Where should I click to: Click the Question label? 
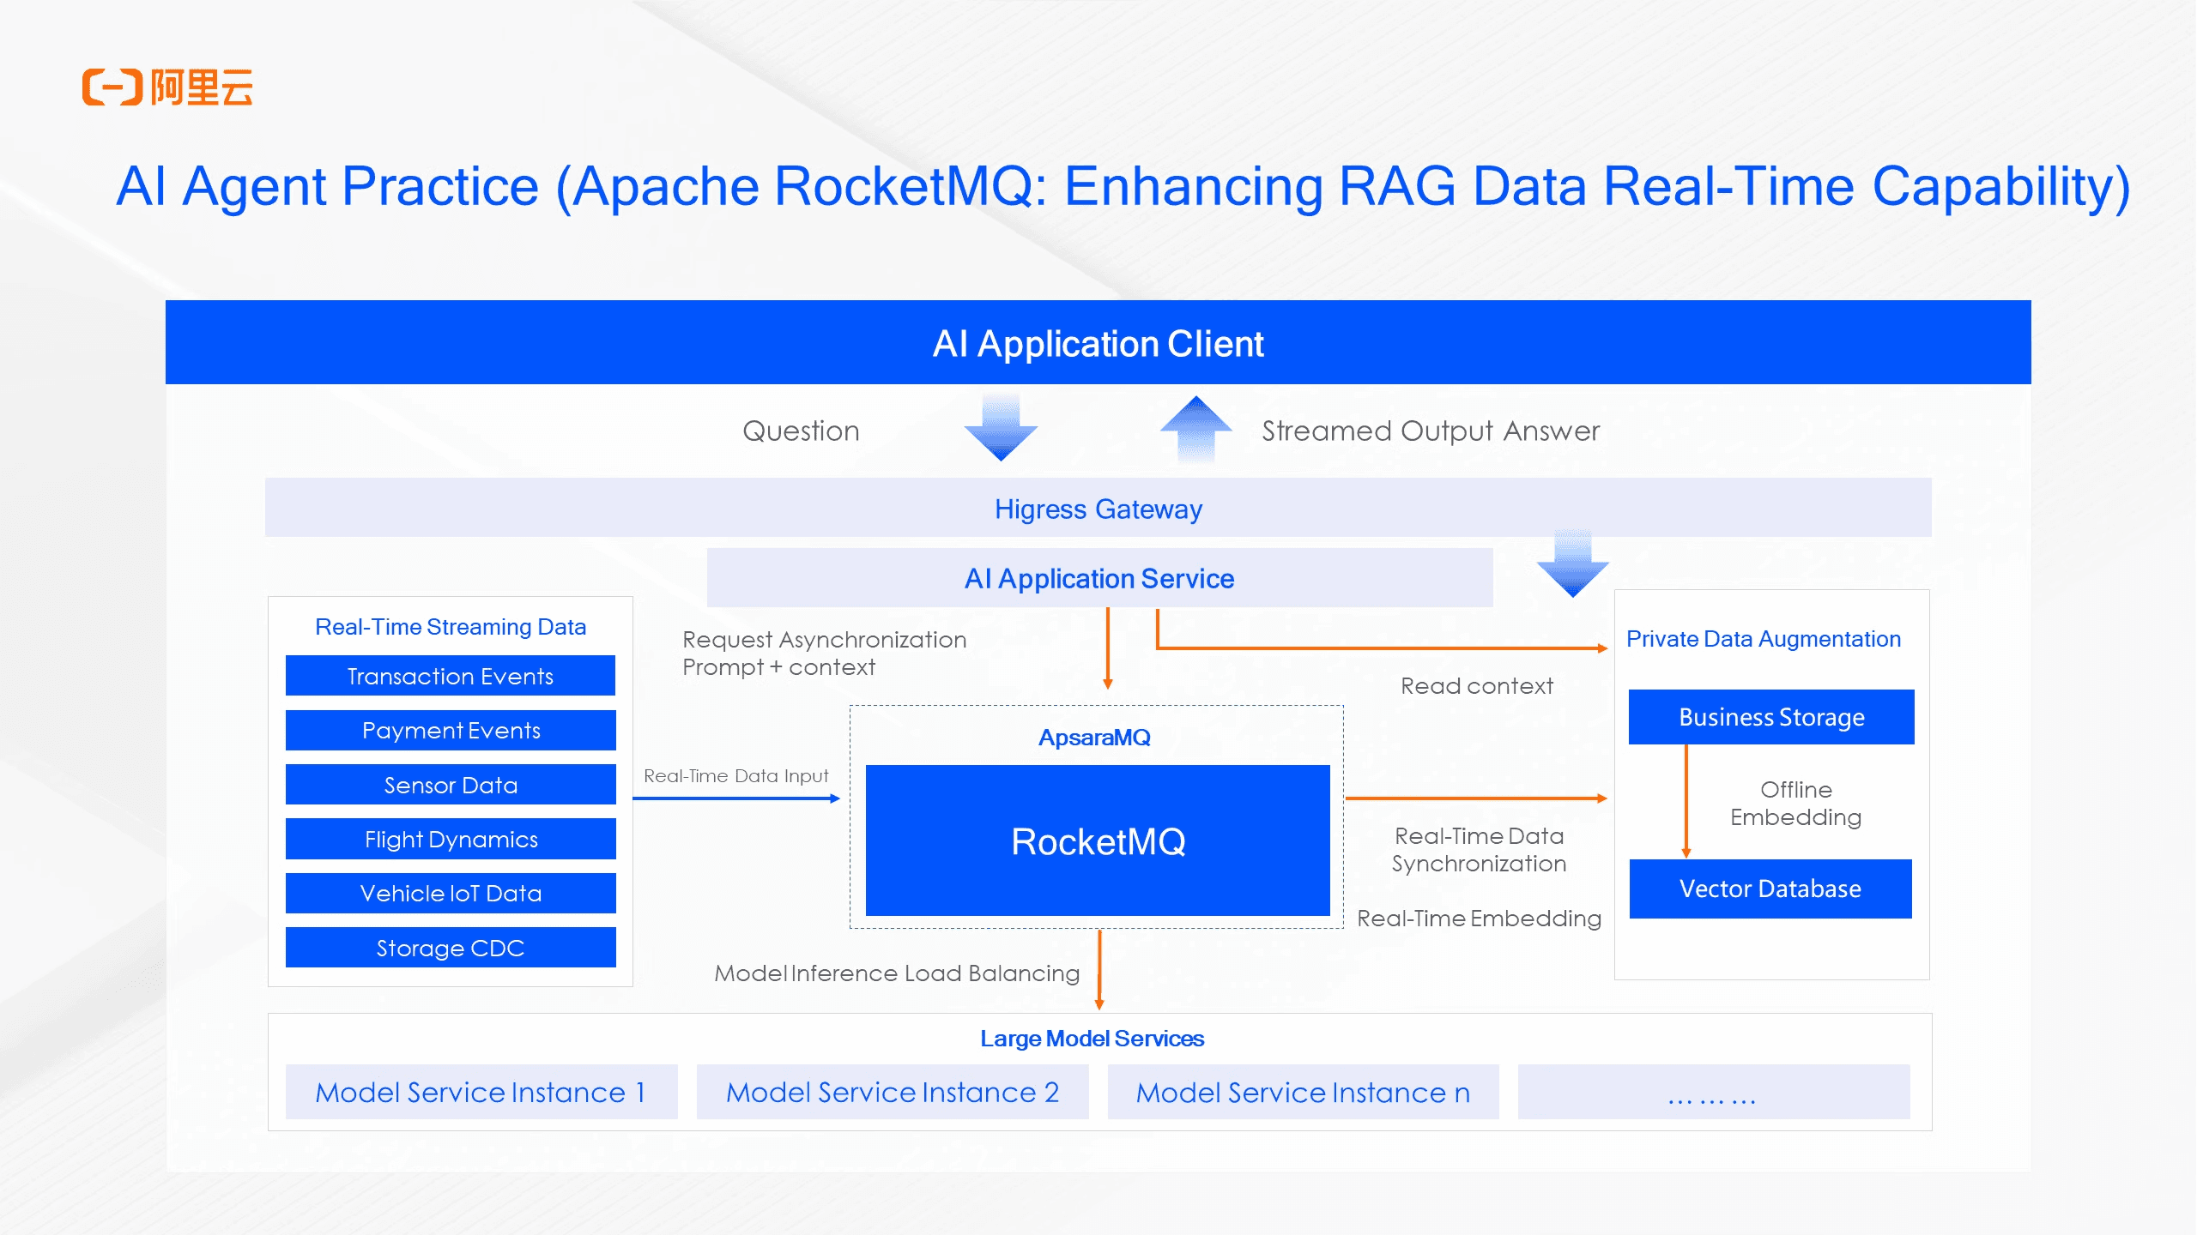(x=801, y=431)
